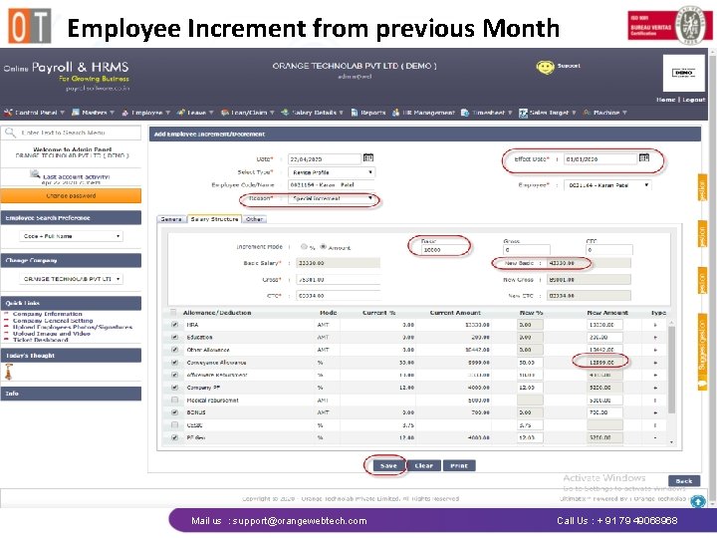Open the Company General Setting quick link
Image resolution: width=717 pixels, height=538 pixels.
point(53,320)
